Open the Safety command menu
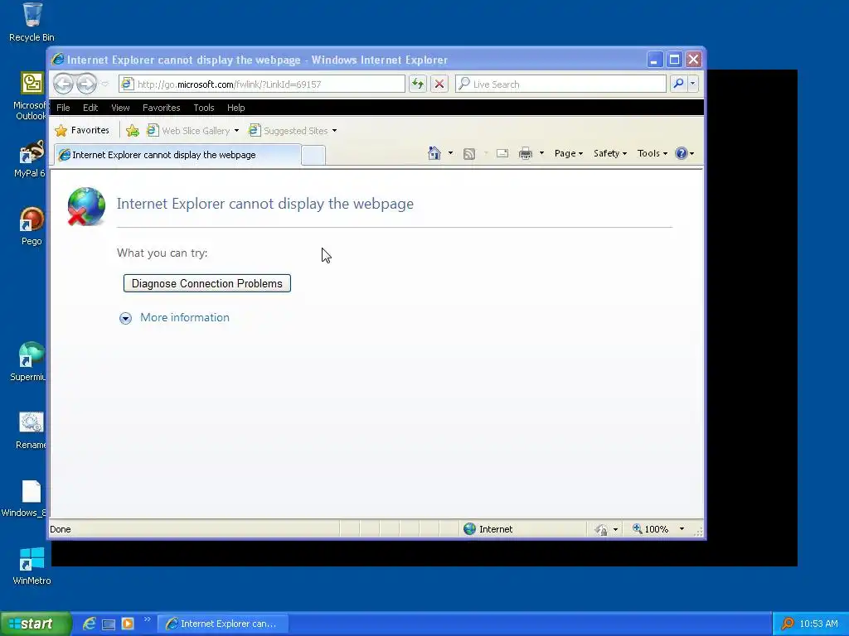Image resolution: width=849 pixels, height=636 pixels. pos(609,153)
